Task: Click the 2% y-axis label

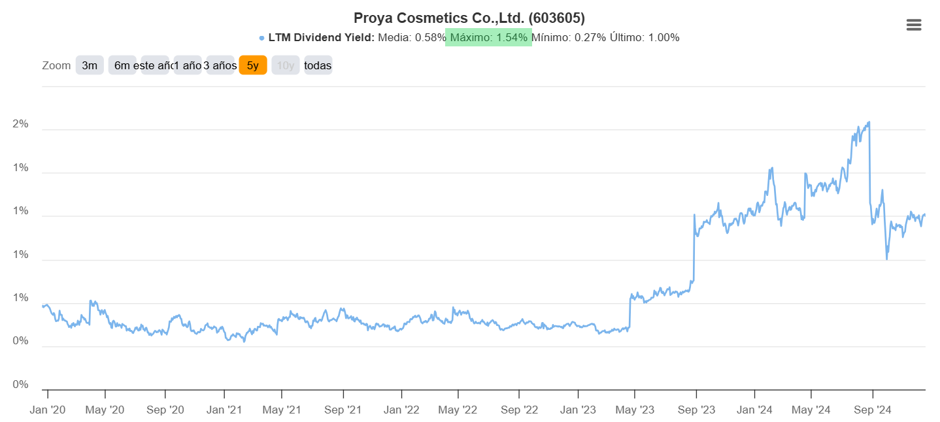Action: pyautogui.click(x=21, y=125)
